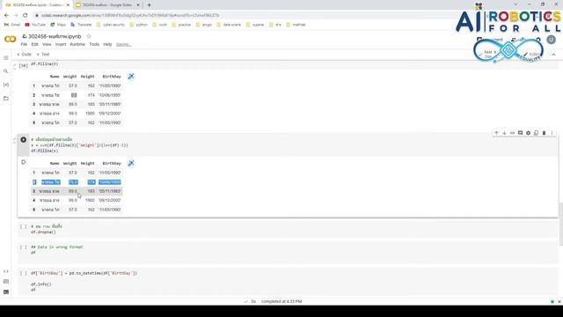This screenshot has height=317, width=563.
Task: Open the File menu
Action: point(24,44)
